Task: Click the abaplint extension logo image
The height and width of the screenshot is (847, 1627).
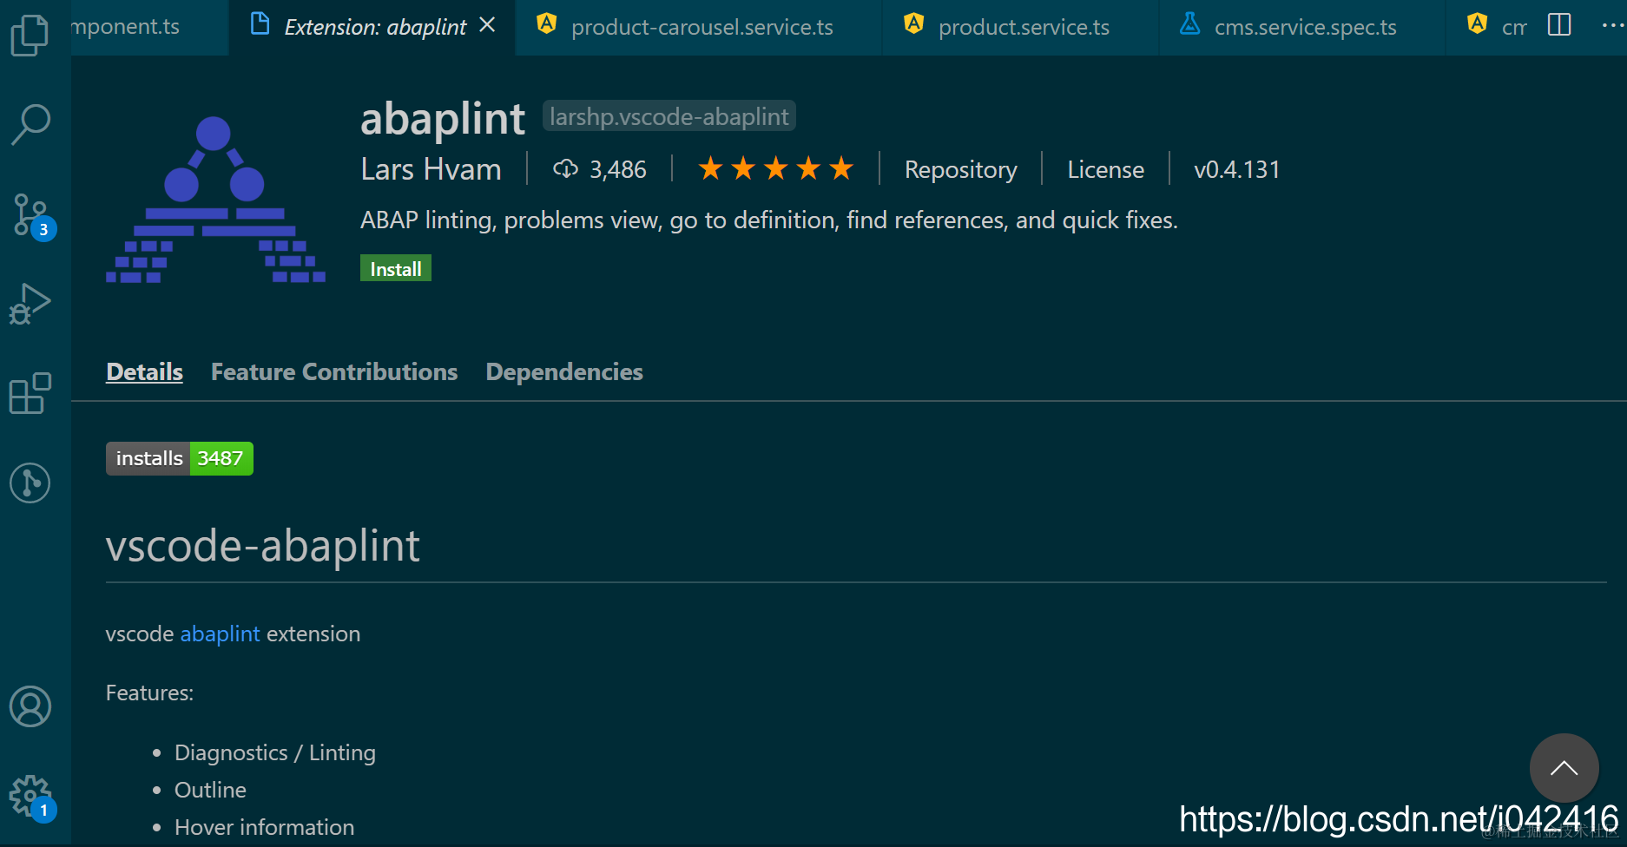Action: tap(215, 199)
